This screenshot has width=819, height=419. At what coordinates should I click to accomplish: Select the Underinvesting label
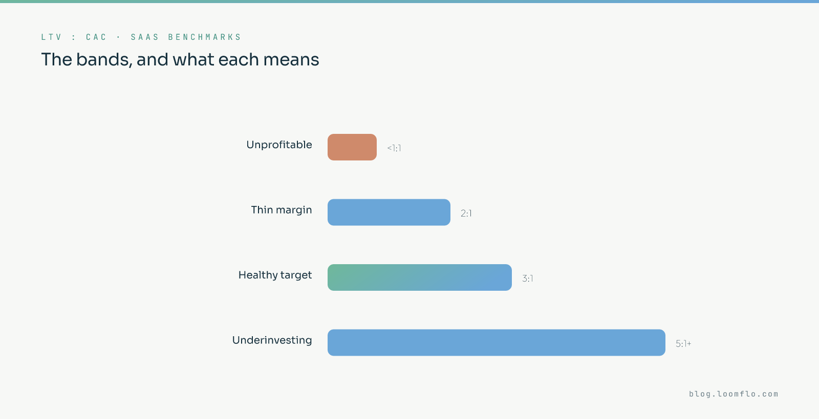272,340
